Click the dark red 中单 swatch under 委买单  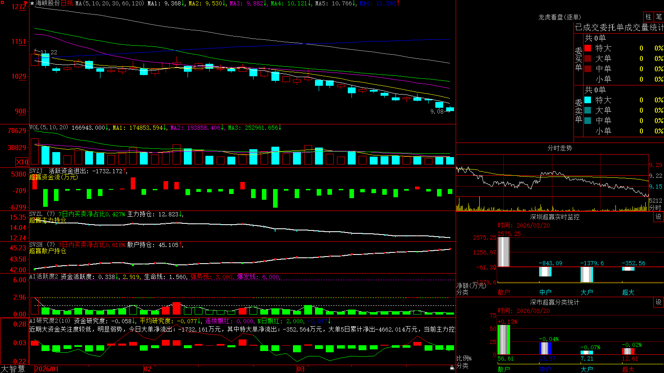pos(588,69)
